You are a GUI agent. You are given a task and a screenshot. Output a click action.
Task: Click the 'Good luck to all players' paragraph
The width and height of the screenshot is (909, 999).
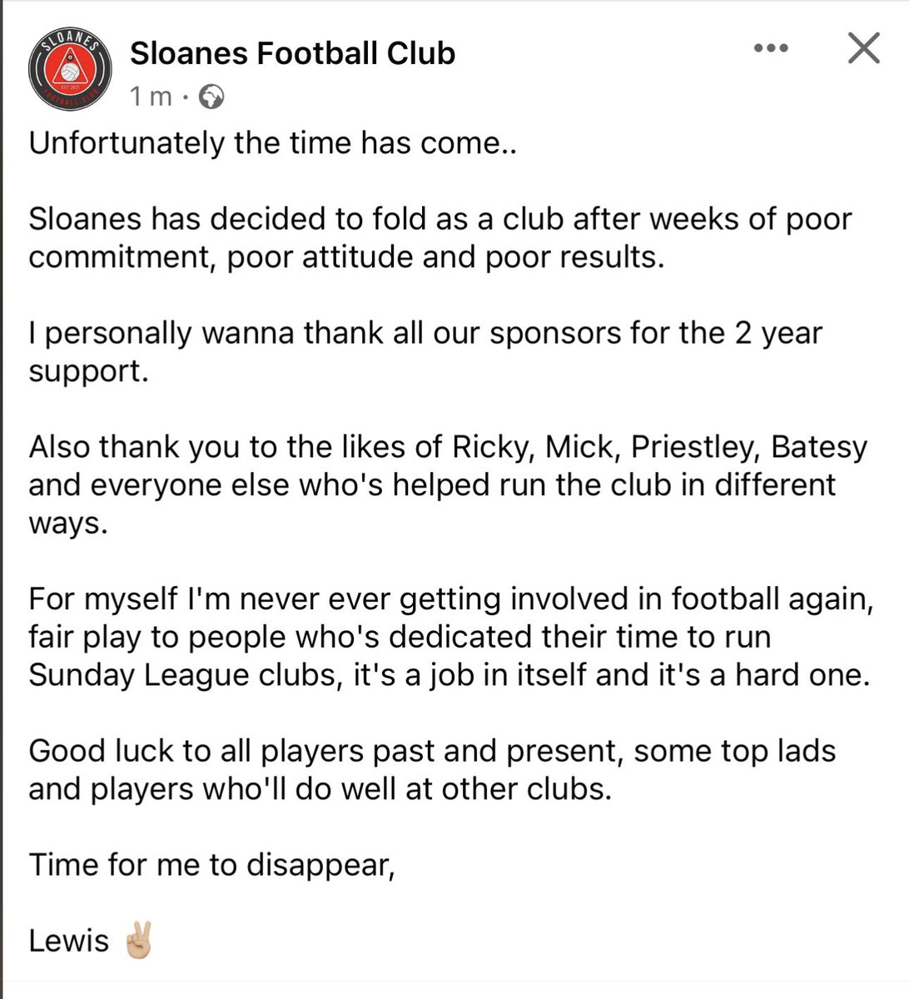click(432, 770)
